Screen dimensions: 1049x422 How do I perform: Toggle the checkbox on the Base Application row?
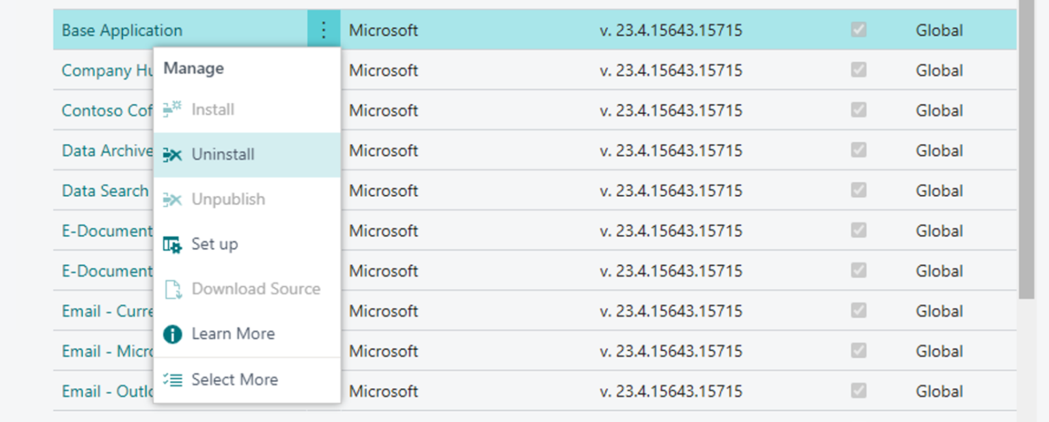tap(858, 30)
